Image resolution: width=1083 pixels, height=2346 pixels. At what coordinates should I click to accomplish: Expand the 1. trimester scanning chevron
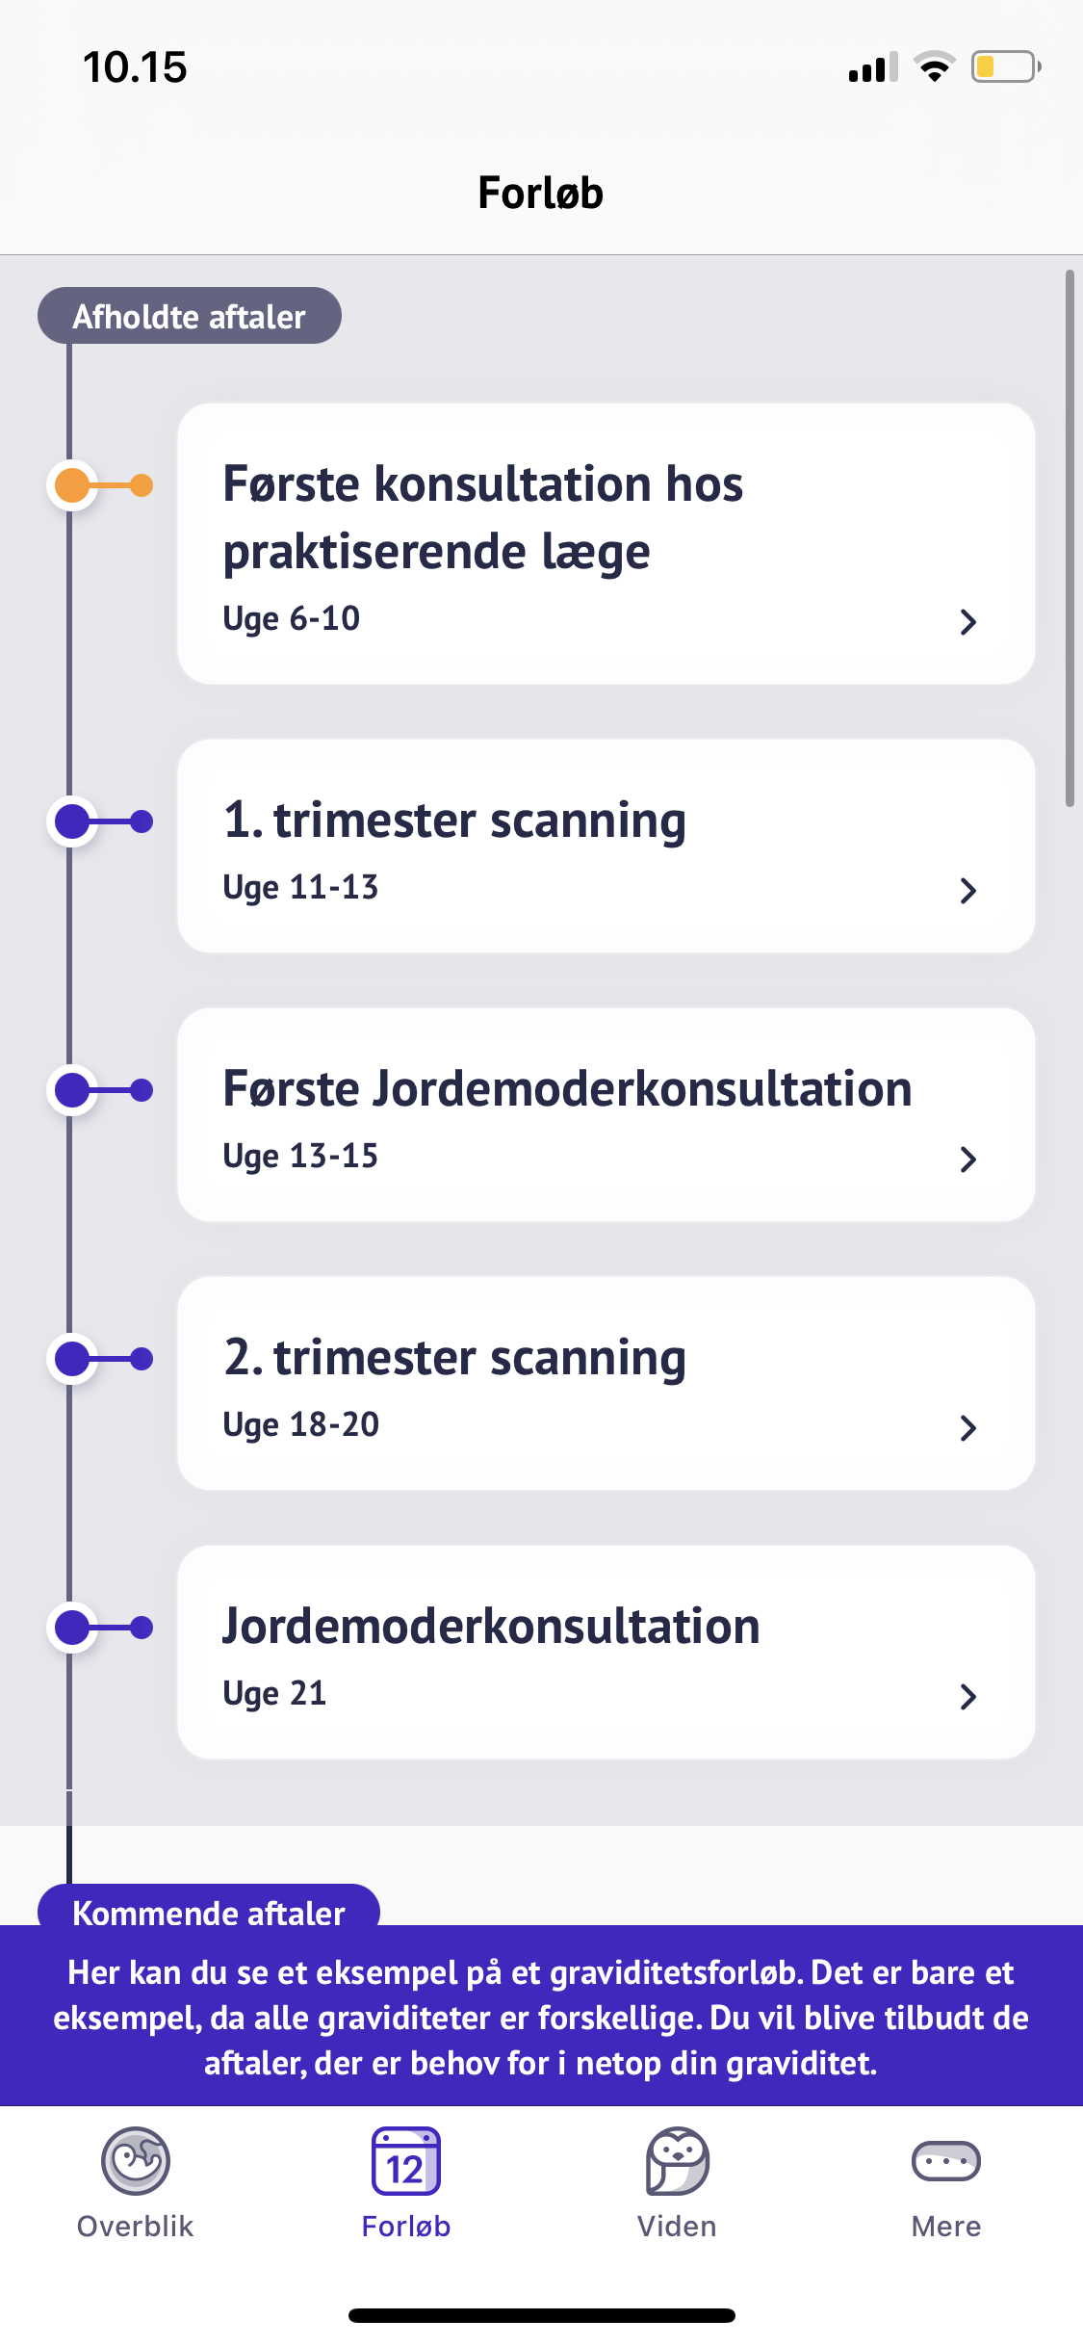(968, 891)
